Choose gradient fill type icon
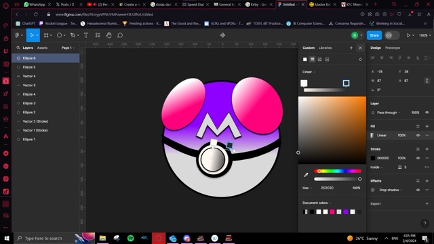This screenshot has width=434, height=244. pos(312,59)
